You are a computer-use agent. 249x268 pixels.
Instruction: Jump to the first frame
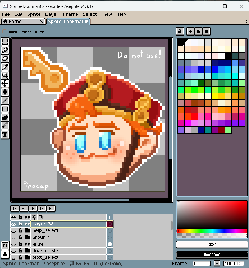15,208
